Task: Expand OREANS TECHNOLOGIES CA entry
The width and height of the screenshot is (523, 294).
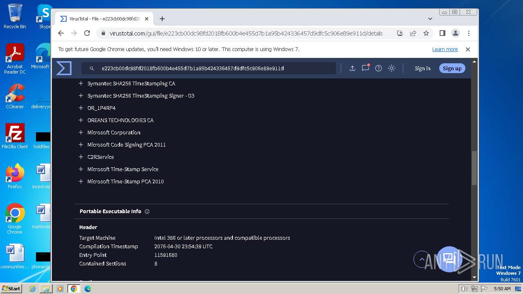Action: coord(81,120)
